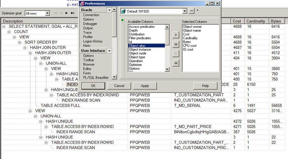Click the preferences category scrollbar thumb

point(114,25)
